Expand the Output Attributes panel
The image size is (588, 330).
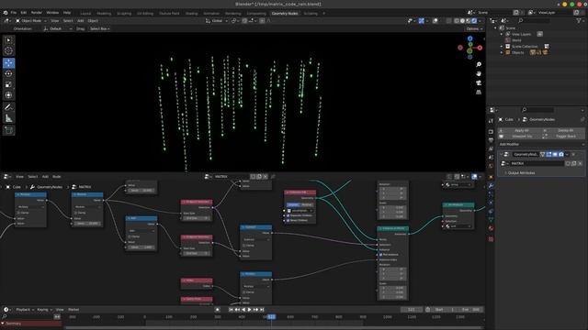521,173
